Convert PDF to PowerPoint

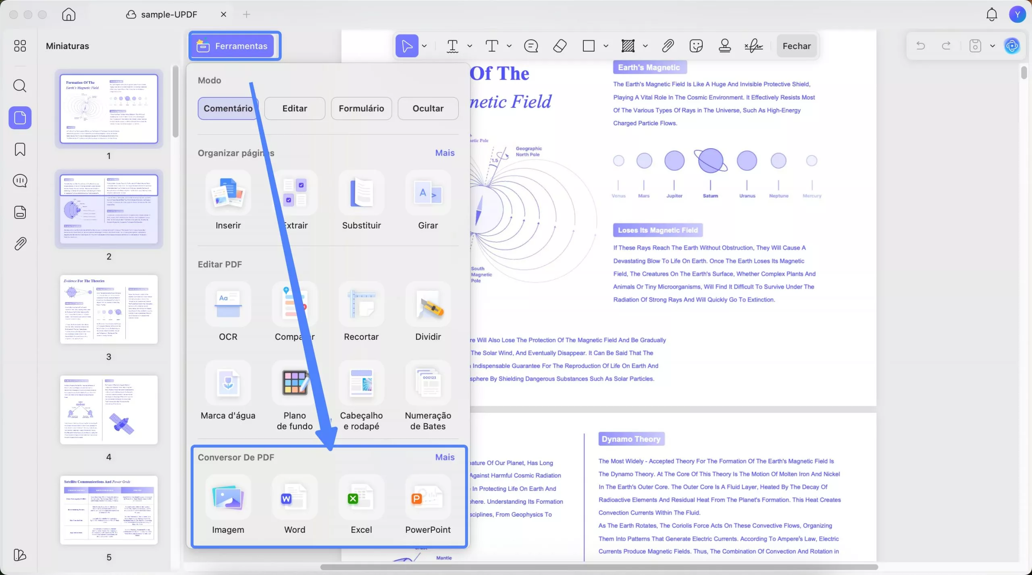428,505
